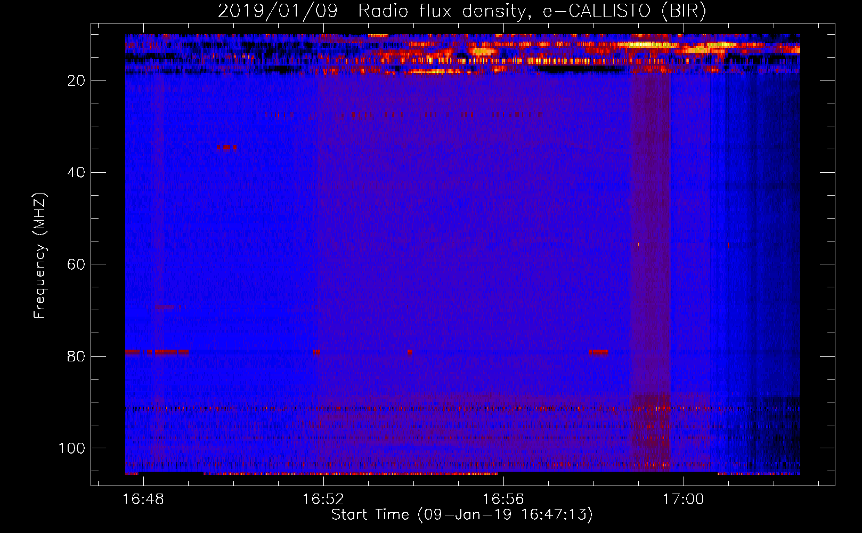
Task: Click the '16:56' time tick label
Action: click(x=503, y=499)
